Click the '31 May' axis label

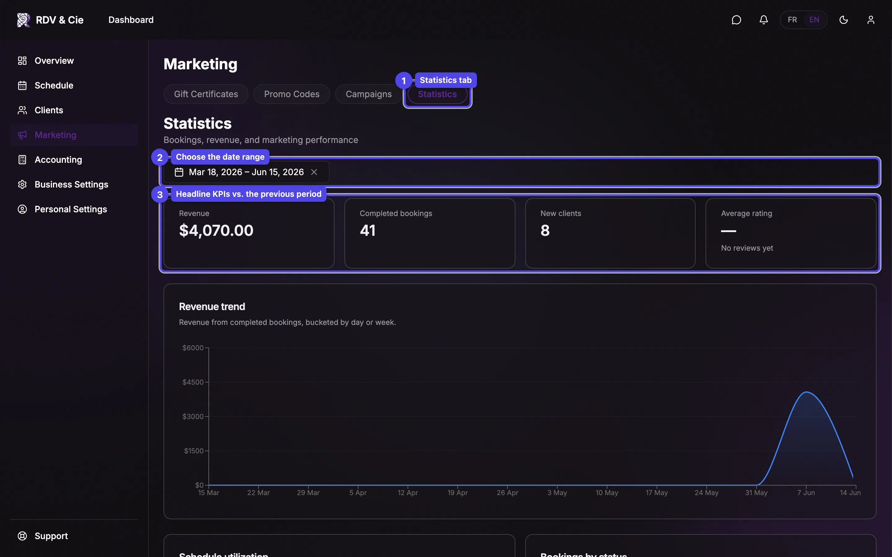[756, 493]
